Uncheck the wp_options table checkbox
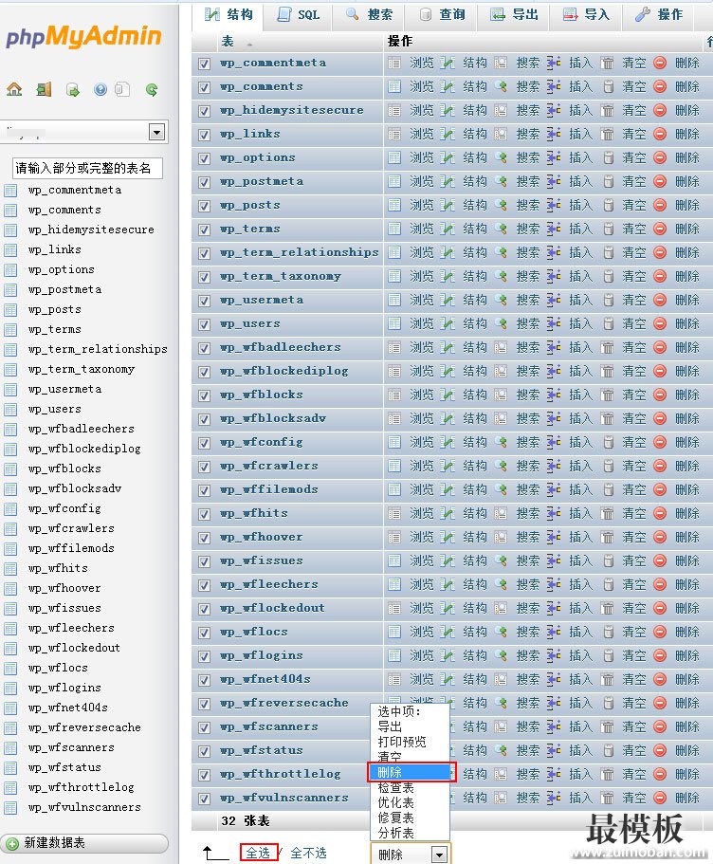The width and height of the screenshot is (713, 864). (x=204, y=158)
